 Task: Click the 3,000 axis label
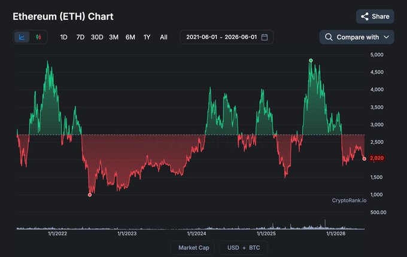point(376,124)
